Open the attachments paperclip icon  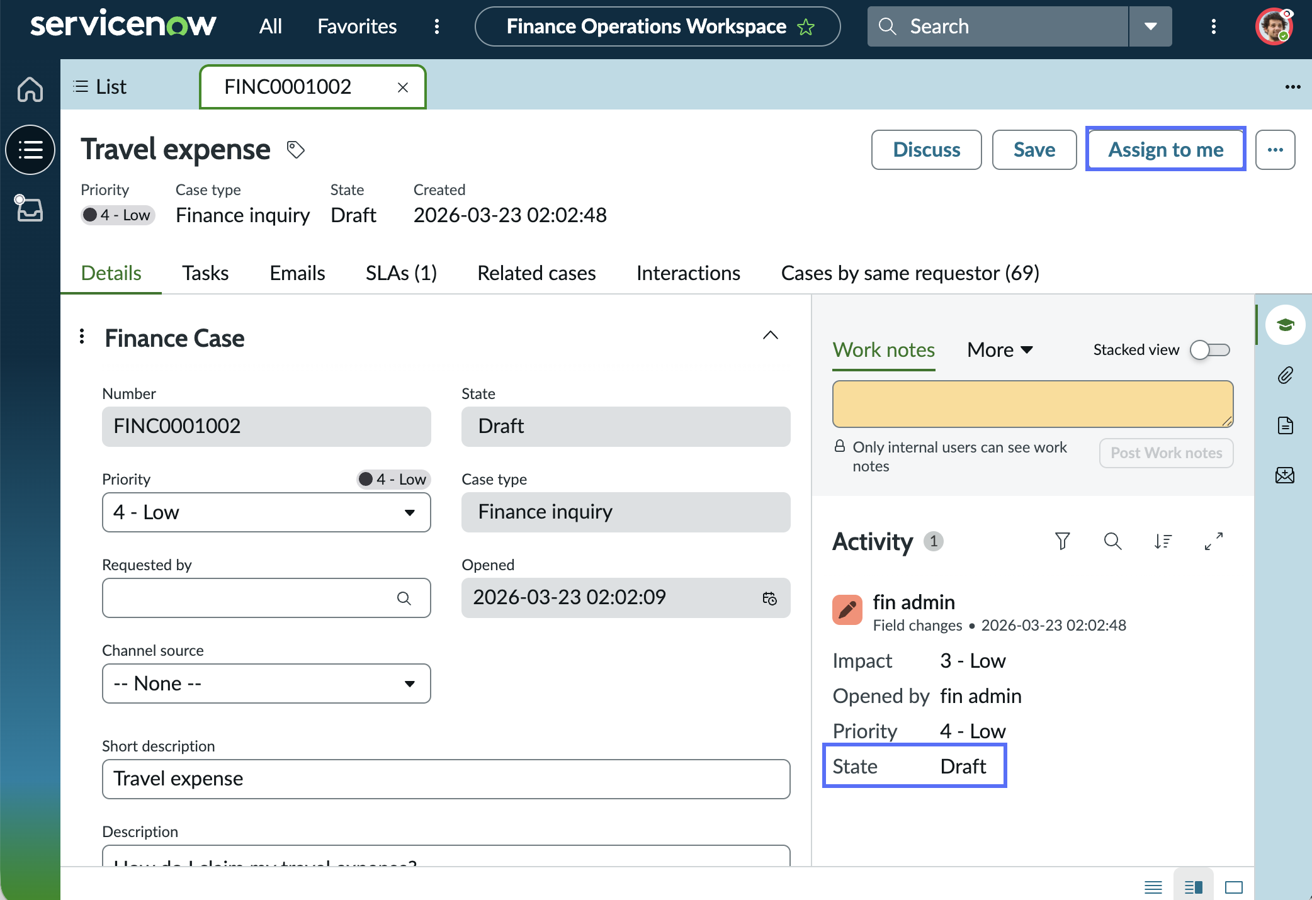pos(1286,375)
